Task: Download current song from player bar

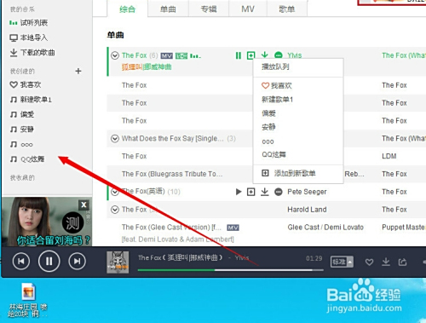Action: [x=386, y=262]
